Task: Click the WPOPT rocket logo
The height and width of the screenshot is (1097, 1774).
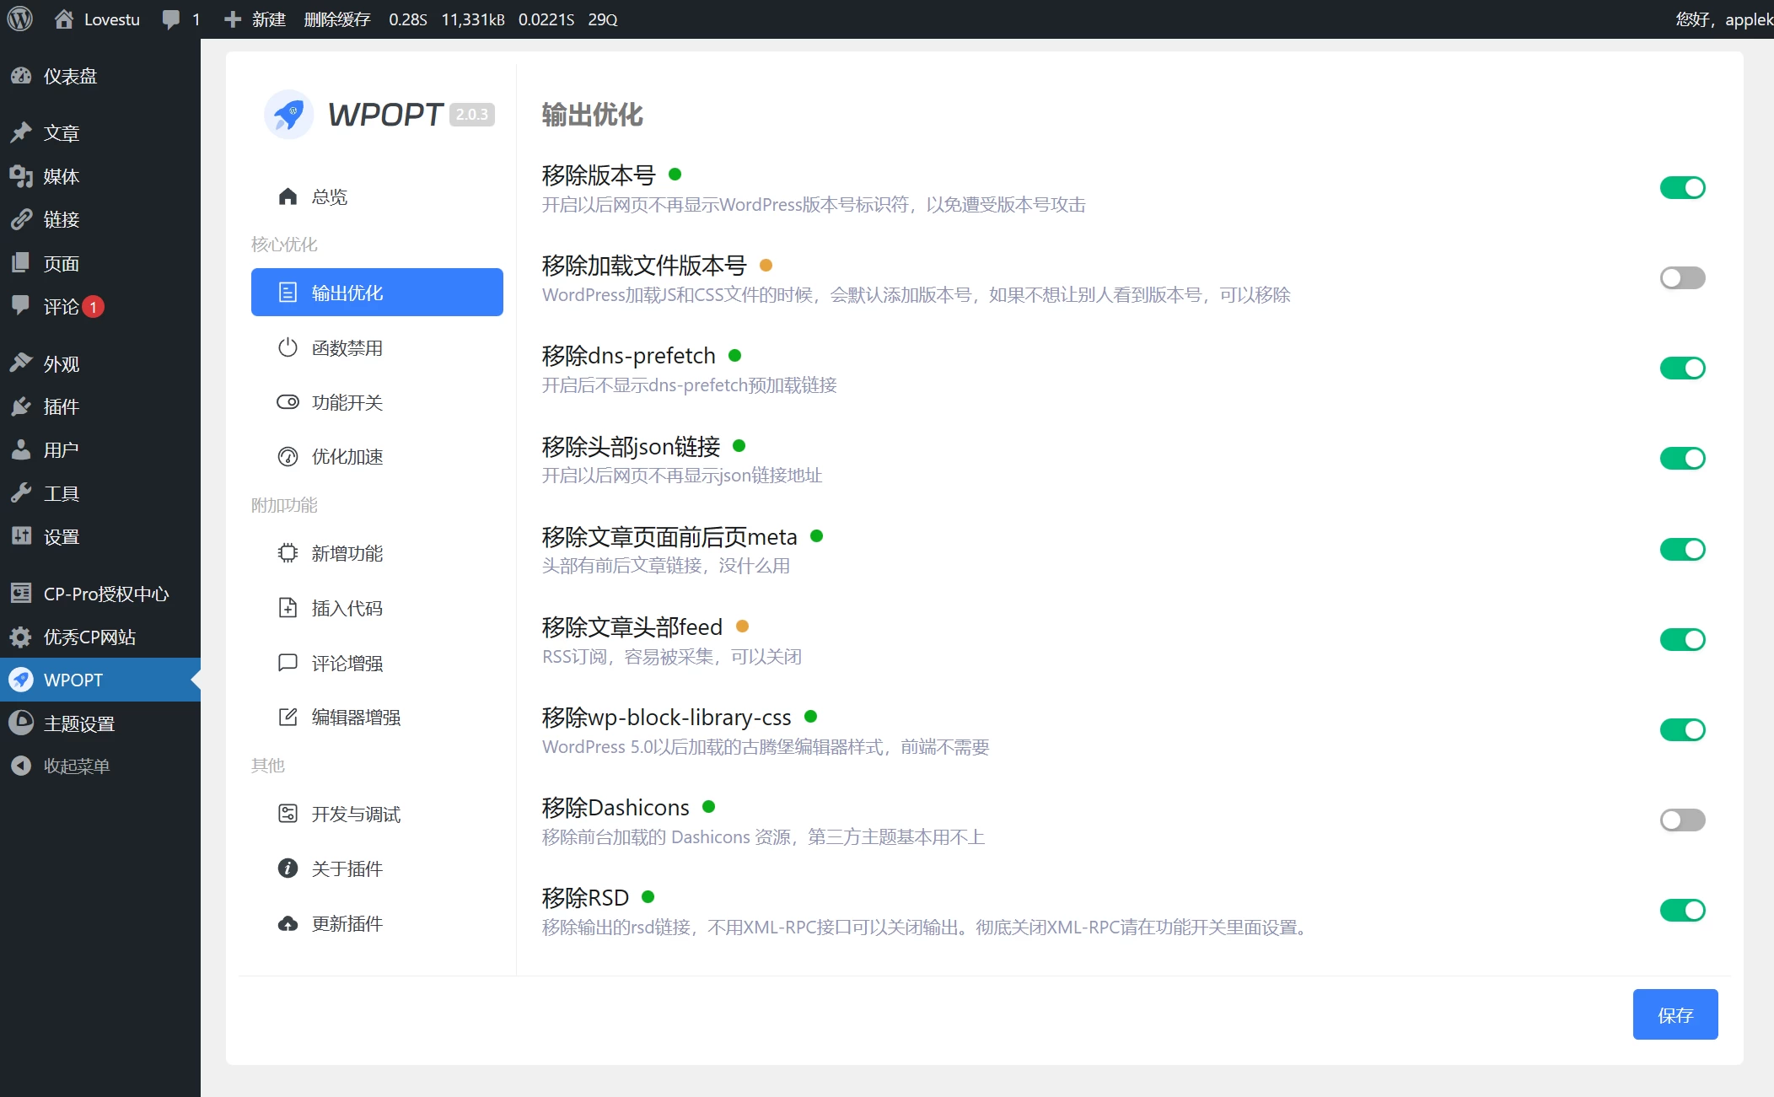Action: point(289,114)
